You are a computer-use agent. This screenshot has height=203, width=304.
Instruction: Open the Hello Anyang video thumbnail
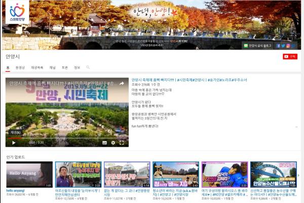pos(29,175)
